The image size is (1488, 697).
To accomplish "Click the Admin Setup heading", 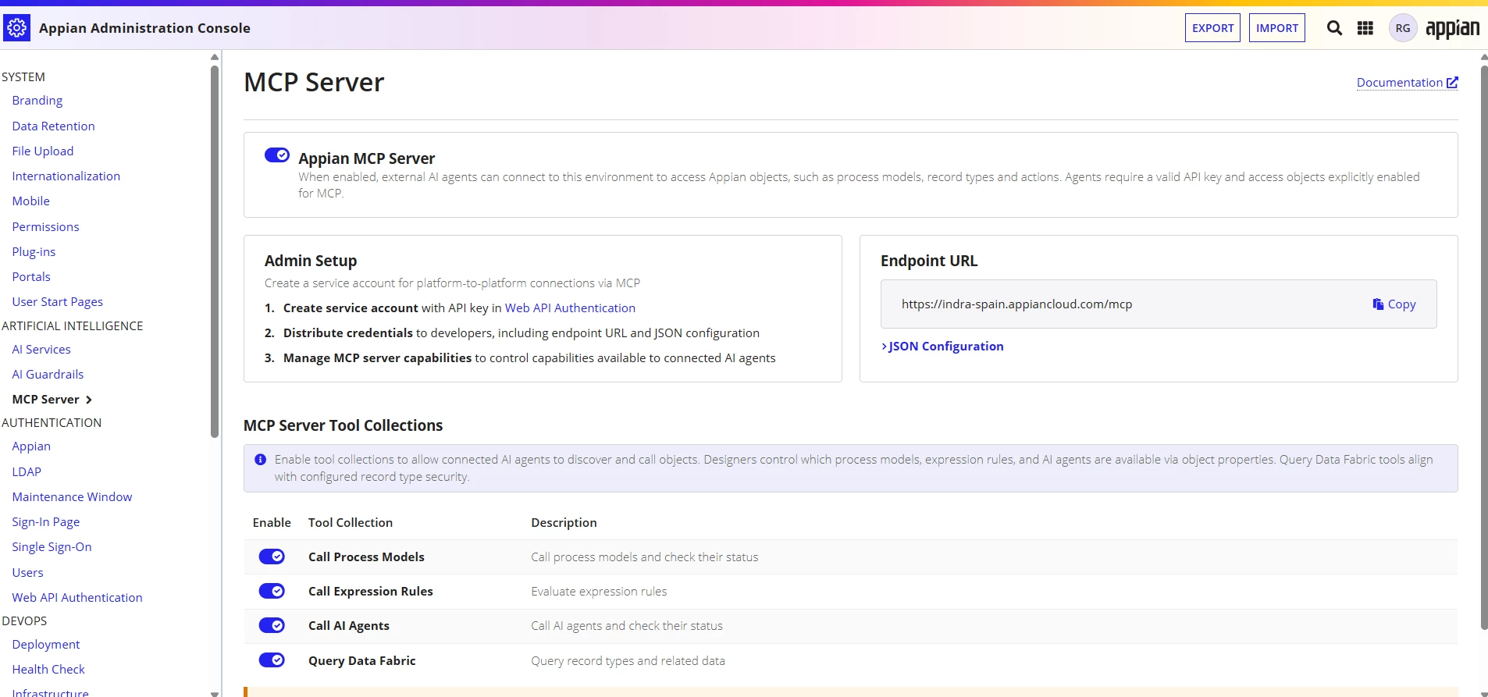I will (x=311, y=261).
